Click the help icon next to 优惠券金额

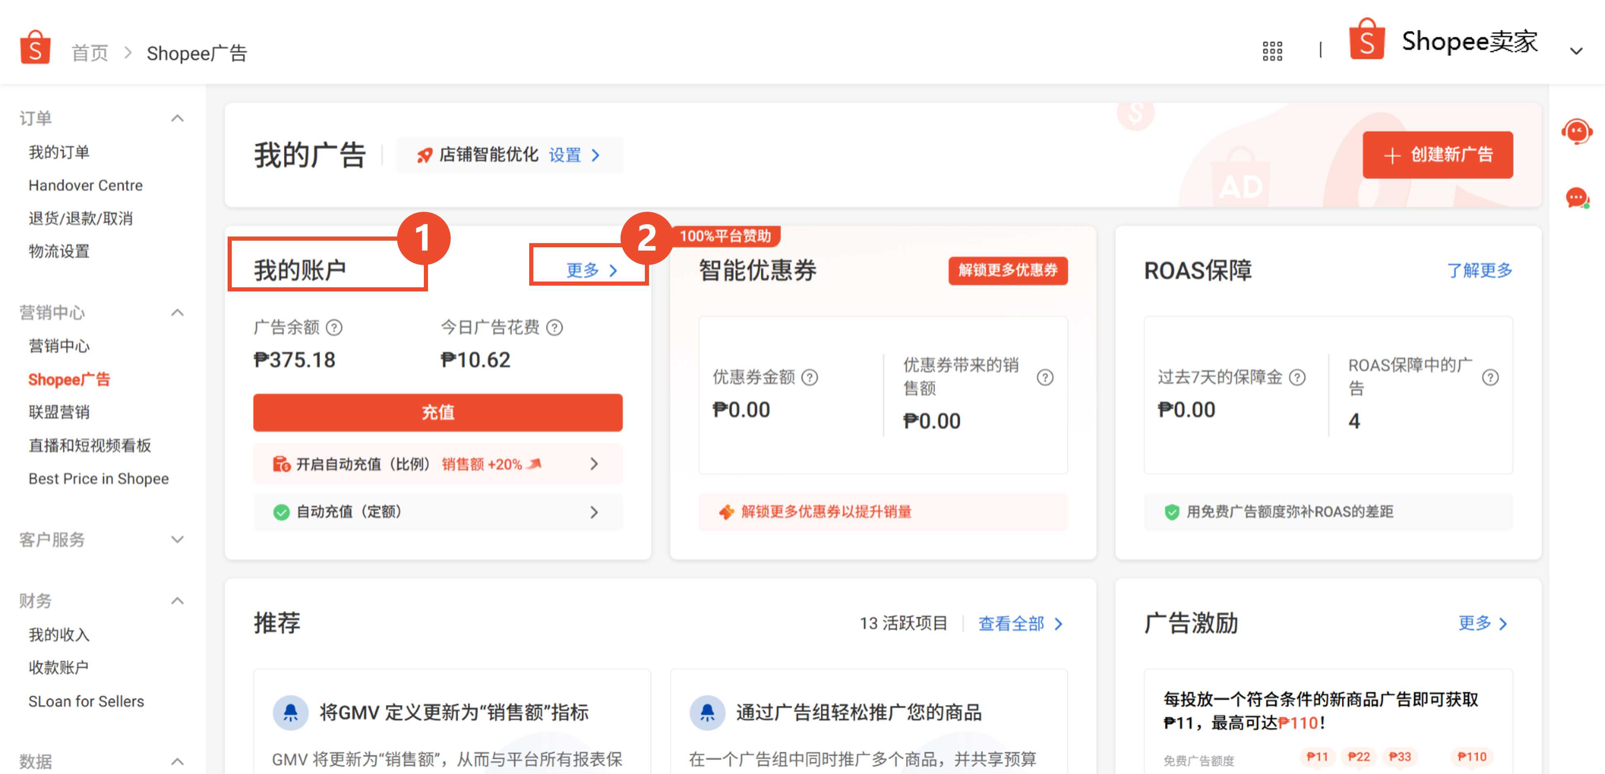[x=809, y=377]
